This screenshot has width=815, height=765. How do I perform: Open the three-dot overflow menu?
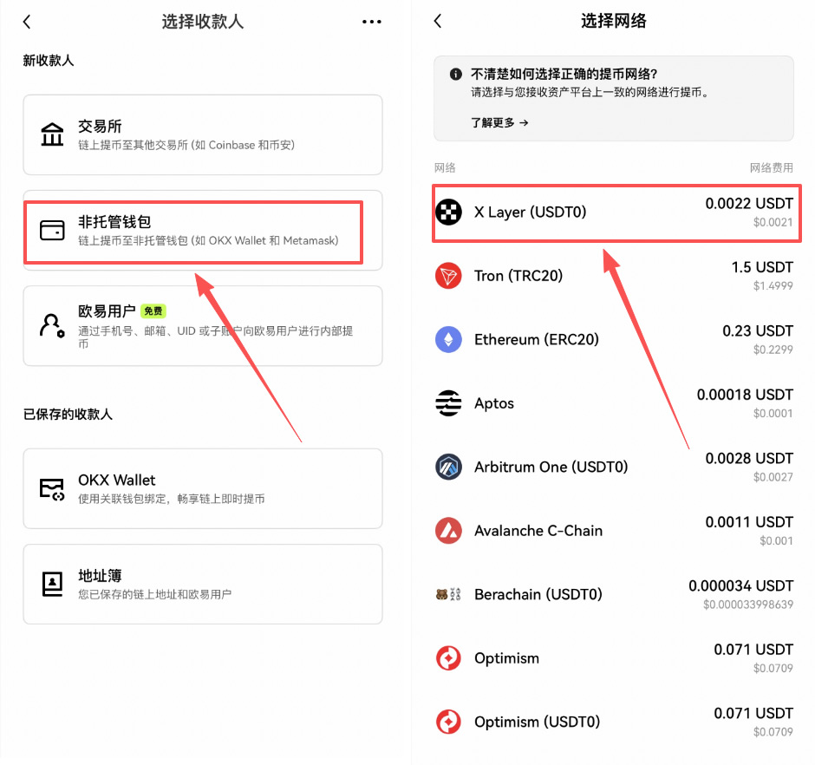click(371, 21)
